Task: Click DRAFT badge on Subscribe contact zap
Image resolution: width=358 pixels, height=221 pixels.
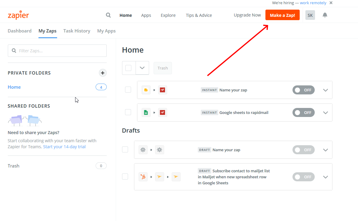Action: pyautogui.click(x=204, y=171)
